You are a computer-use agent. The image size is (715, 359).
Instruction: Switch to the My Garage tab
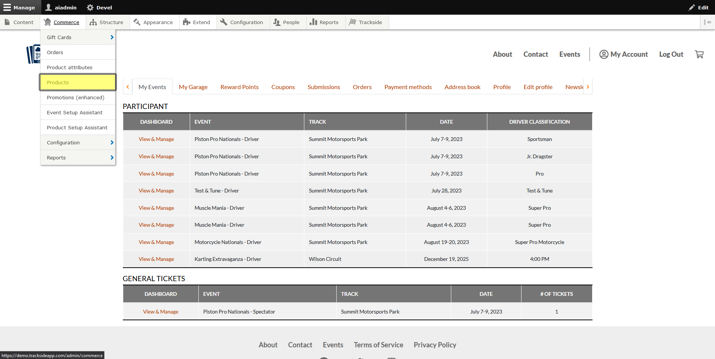(x=193, y=87)
